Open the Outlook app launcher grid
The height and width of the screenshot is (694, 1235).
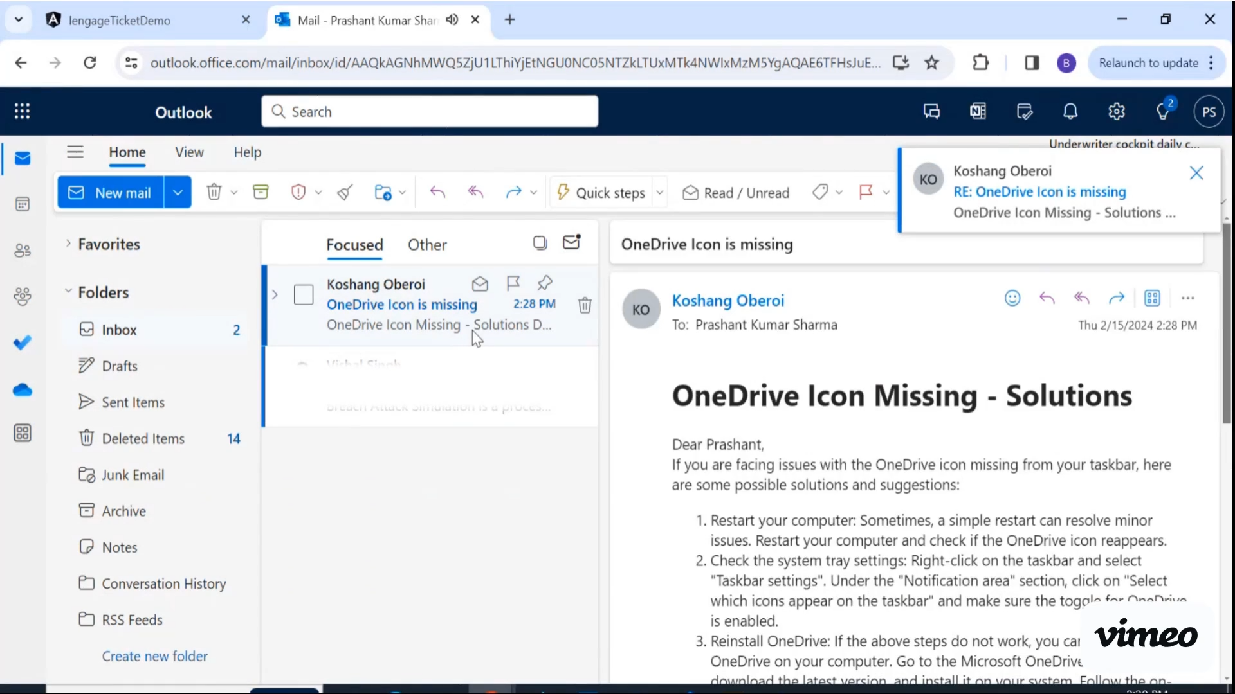pos(22,111)
